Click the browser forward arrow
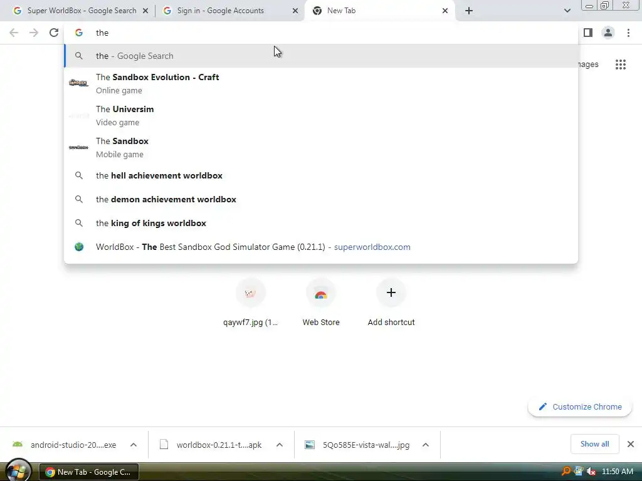Image resolution: width=642 pixels, height=481 pixels. coord(34,33)
